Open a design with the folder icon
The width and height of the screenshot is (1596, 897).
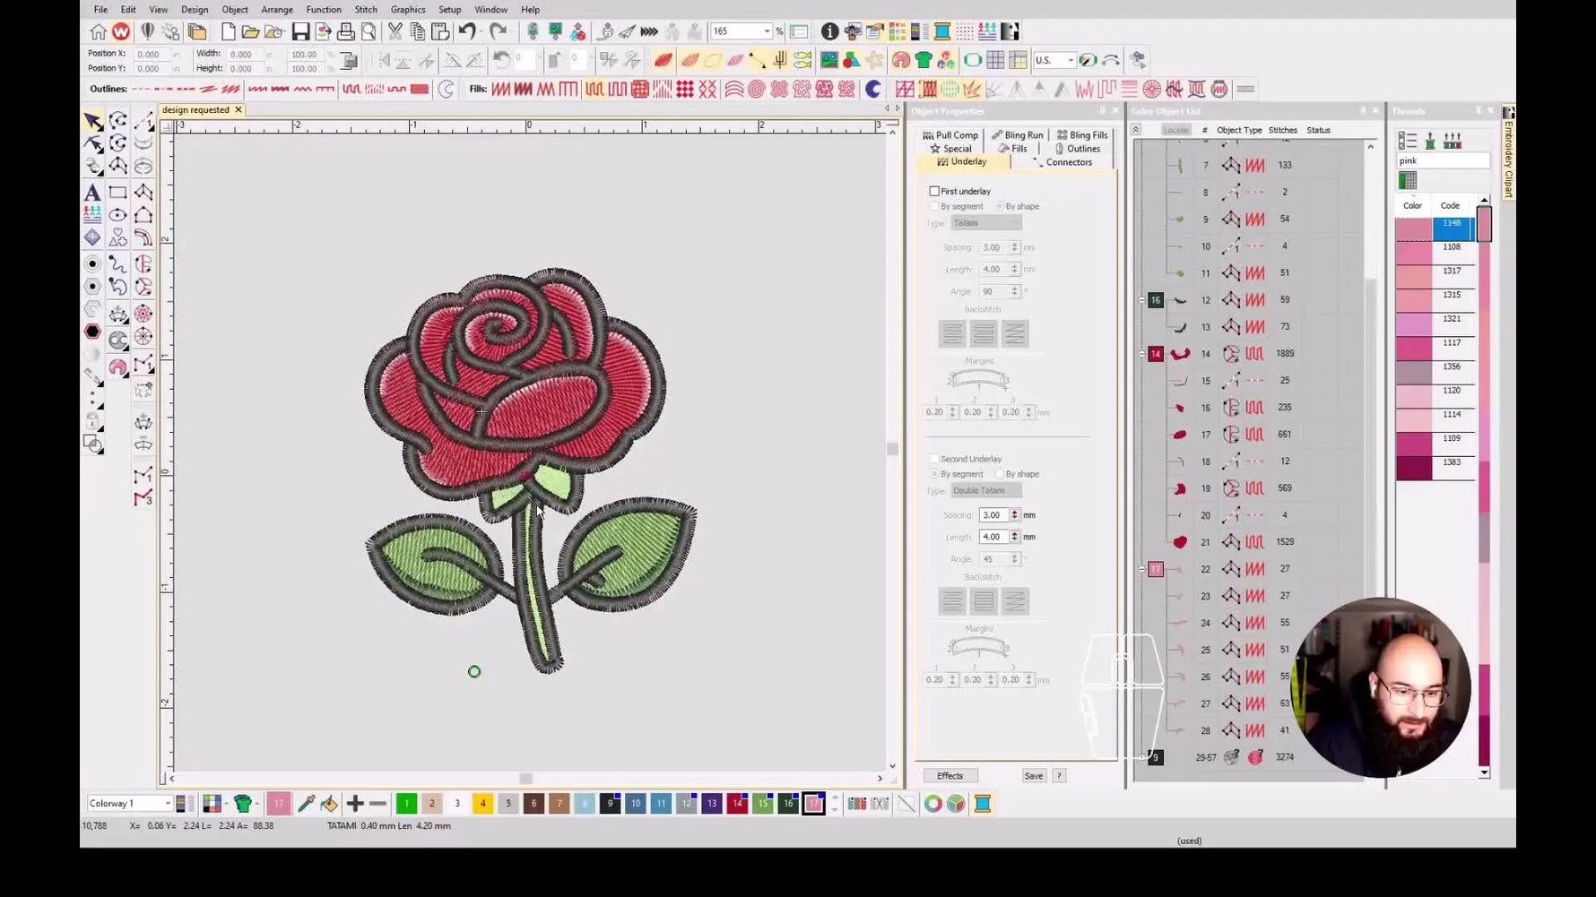(x=251, y=31)
